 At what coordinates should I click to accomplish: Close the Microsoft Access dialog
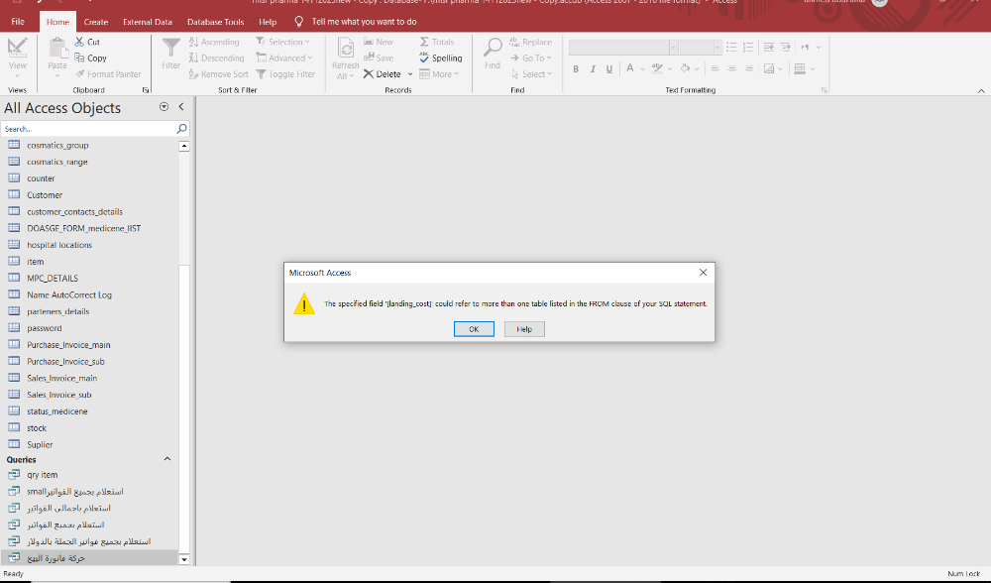(703, 273)
